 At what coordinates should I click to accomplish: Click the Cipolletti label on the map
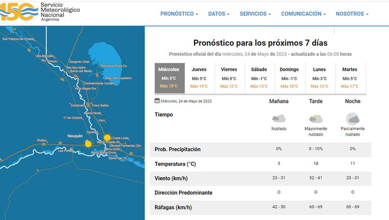click(x=92, y=131)
